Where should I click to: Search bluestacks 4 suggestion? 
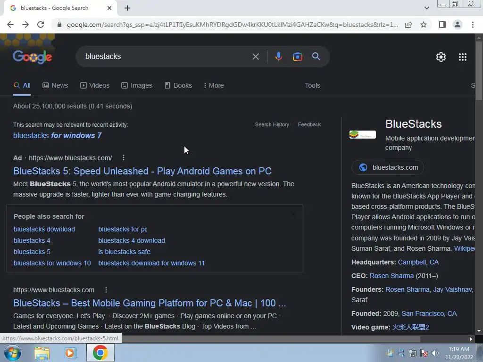coord(32,241)
